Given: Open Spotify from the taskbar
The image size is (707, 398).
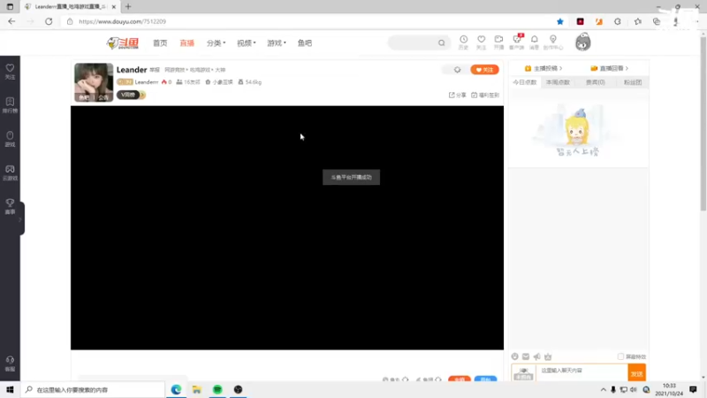Looking at the screenshot, I should (217, 389).
